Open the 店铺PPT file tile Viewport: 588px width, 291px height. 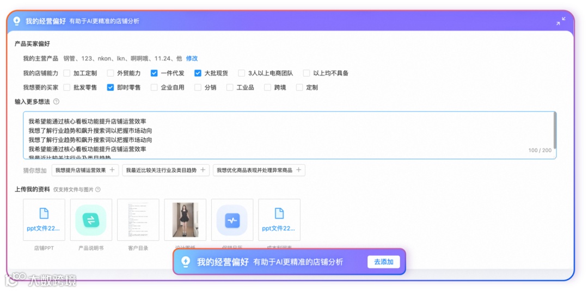coord(44,220)
